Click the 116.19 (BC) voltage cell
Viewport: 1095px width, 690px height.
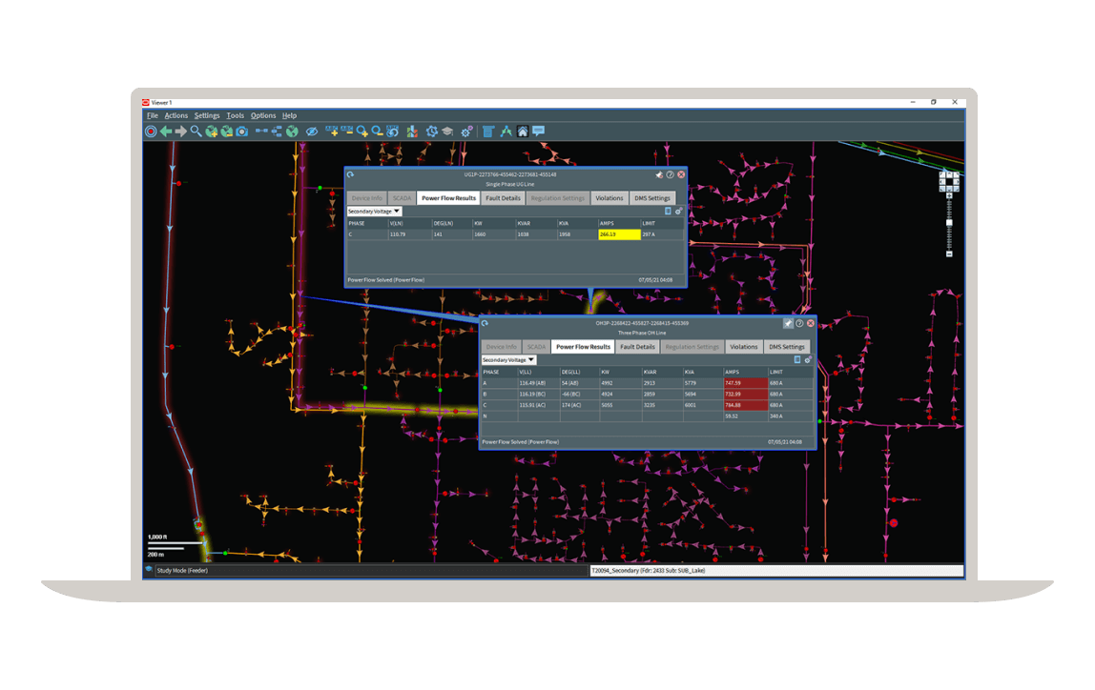click(538, 395)
